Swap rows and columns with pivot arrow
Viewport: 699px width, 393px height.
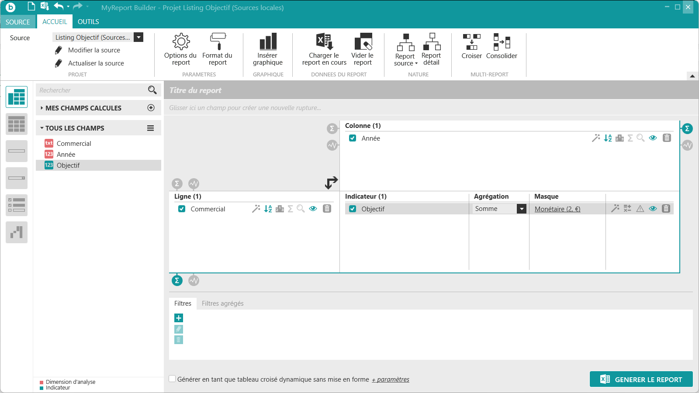pyautogui.click(x=331, y=183)
